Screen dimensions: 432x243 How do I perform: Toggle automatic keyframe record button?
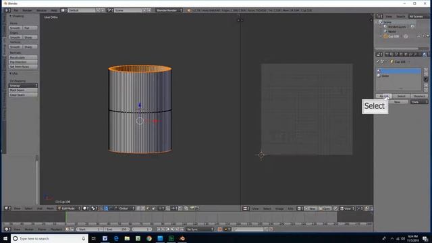[219, 230]
